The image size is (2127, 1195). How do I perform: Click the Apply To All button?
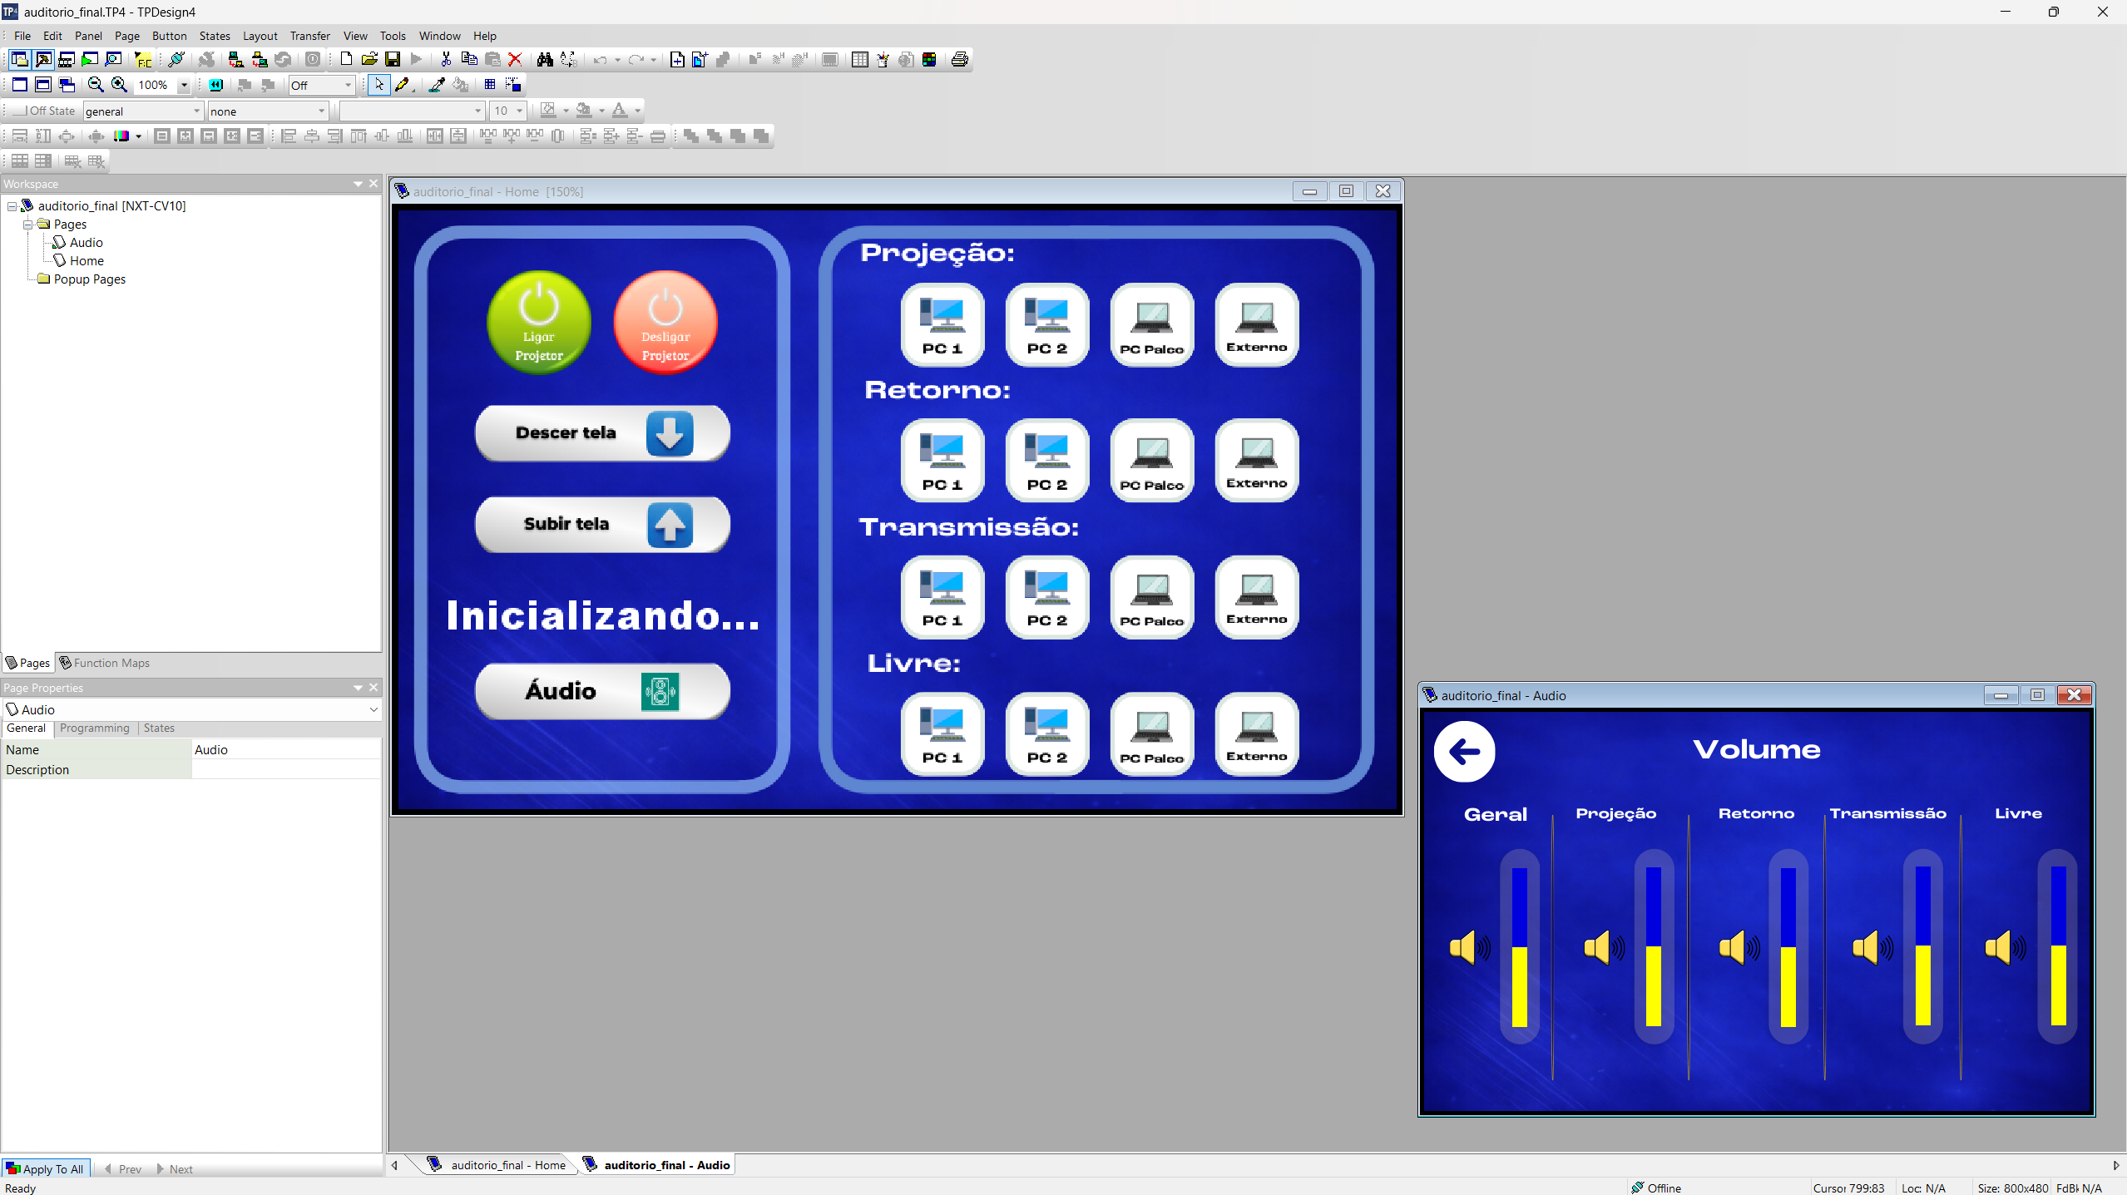46,1169
